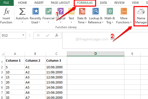Select the cell containing A3
This screenshot has width=148, height=99.
35,77
